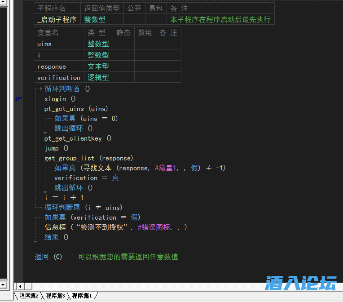The image size is (343, 302).
Task: Click the loop-start arrow before 循环判断首
Action: [39, 89]
